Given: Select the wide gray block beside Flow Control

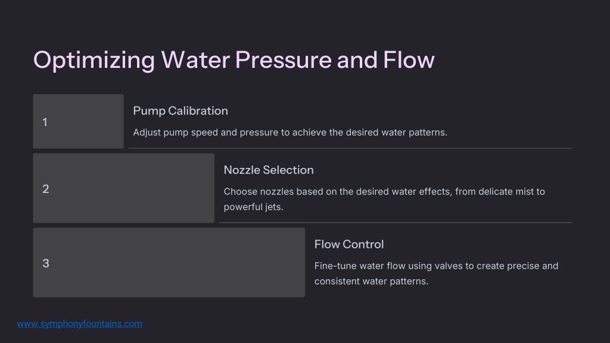Looking at the screenshot, I should coord(169,263).
